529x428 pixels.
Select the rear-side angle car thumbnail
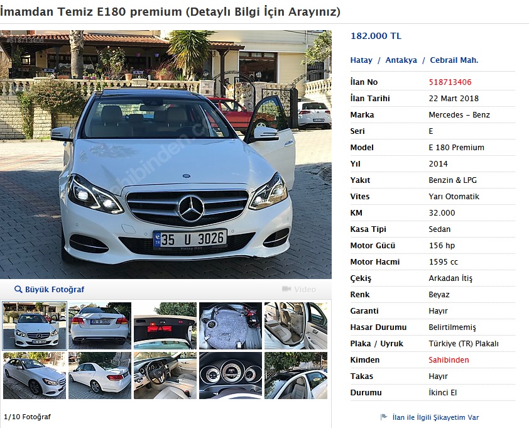tap(100, 376)
